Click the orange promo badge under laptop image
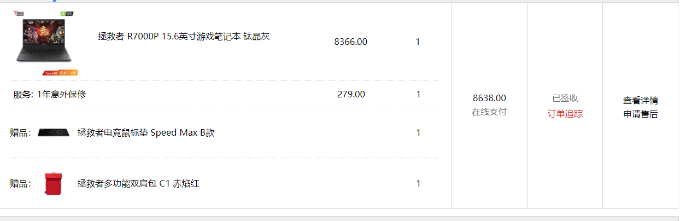 61,72
